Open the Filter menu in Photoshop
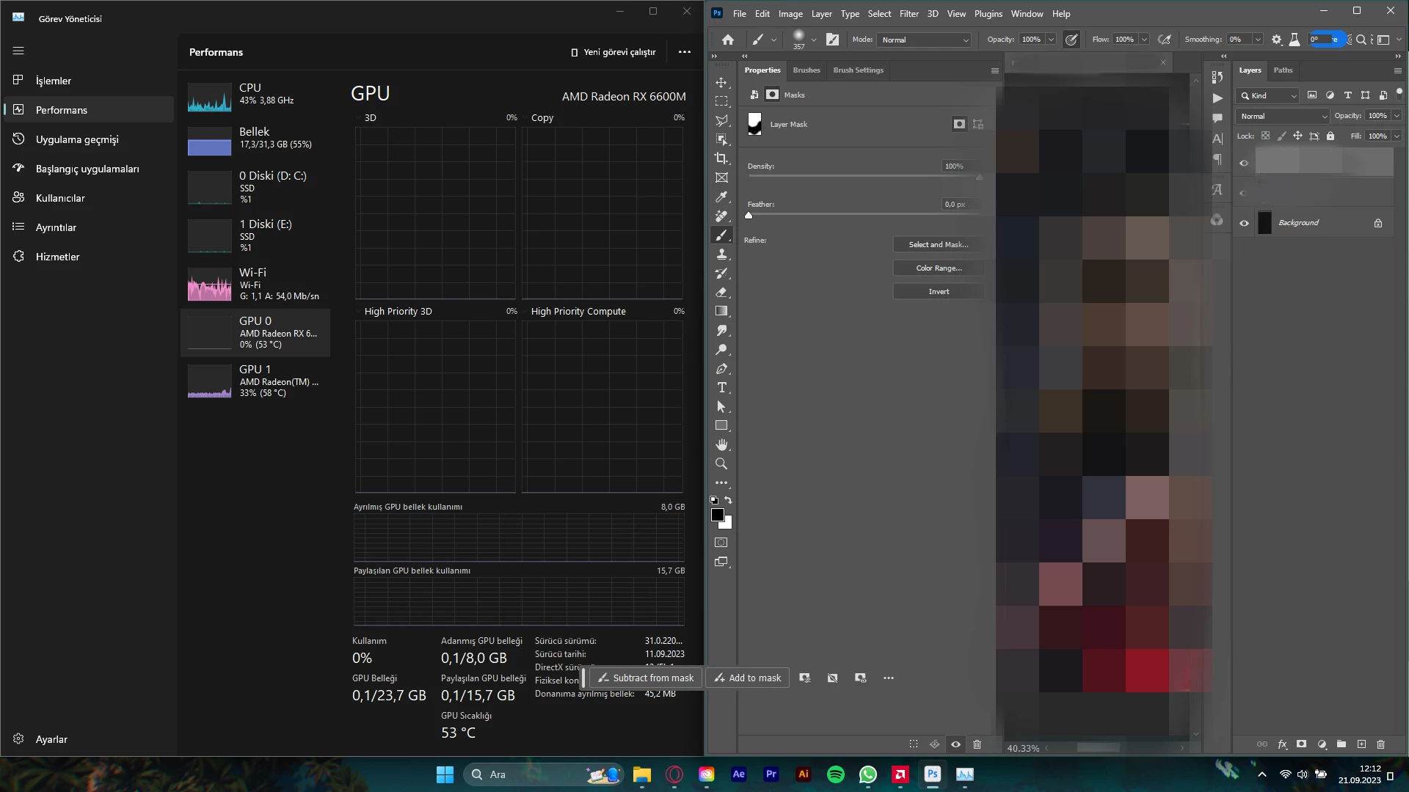Viewport: 1409px width, 792px height. click(x=909, y=13)
